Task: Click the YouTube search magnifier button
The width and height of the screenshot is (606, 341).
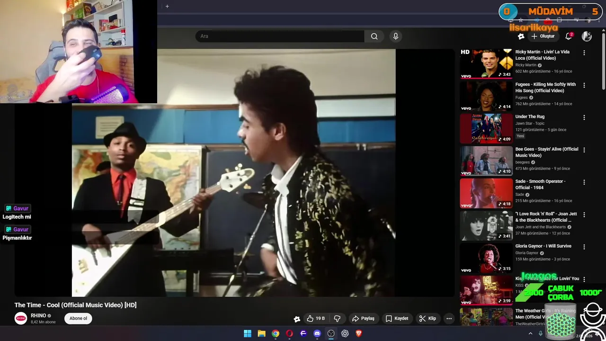Action: coord(374,36)
